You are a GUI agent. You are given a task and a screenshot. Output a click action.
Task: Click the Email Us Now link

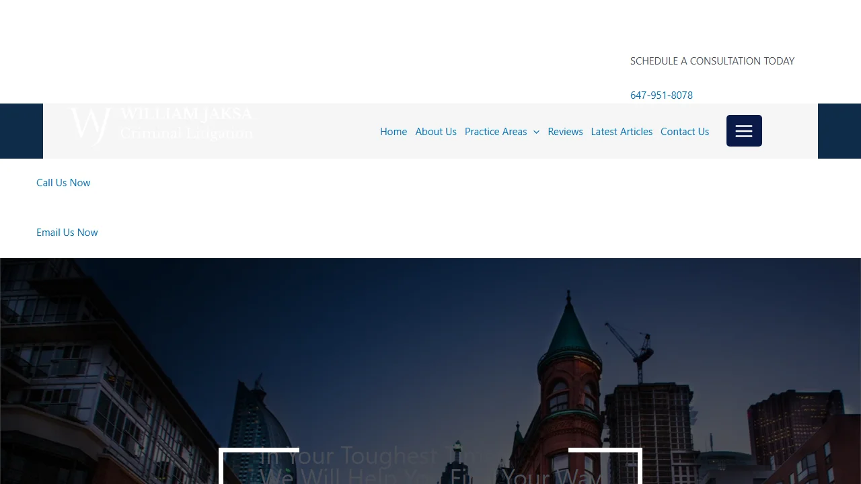tap(67, 233)
